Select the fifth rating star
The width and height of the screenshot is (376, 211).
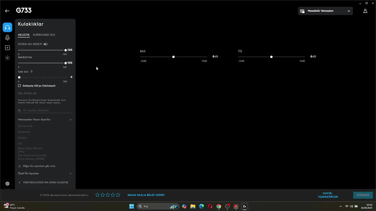pyautogui.click(x=118, y=195)
